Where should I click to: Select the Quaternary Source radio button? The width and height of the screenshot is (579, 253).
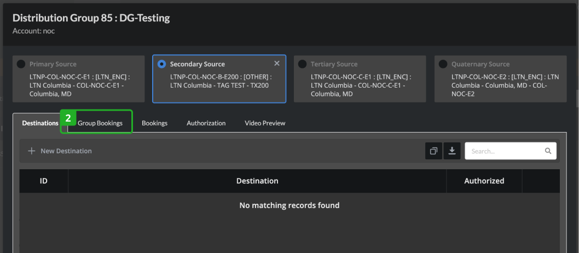coord(443,64)
